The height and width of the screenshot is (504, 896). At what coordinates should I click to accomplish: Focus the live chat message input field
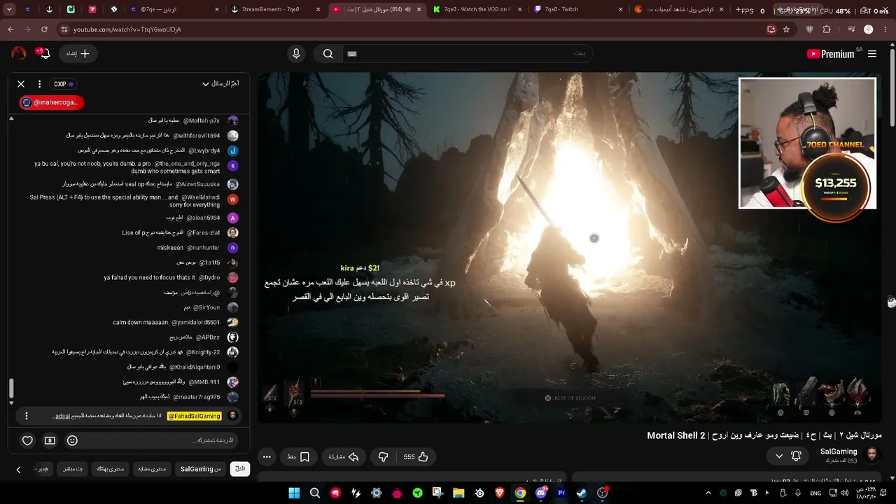161,440
